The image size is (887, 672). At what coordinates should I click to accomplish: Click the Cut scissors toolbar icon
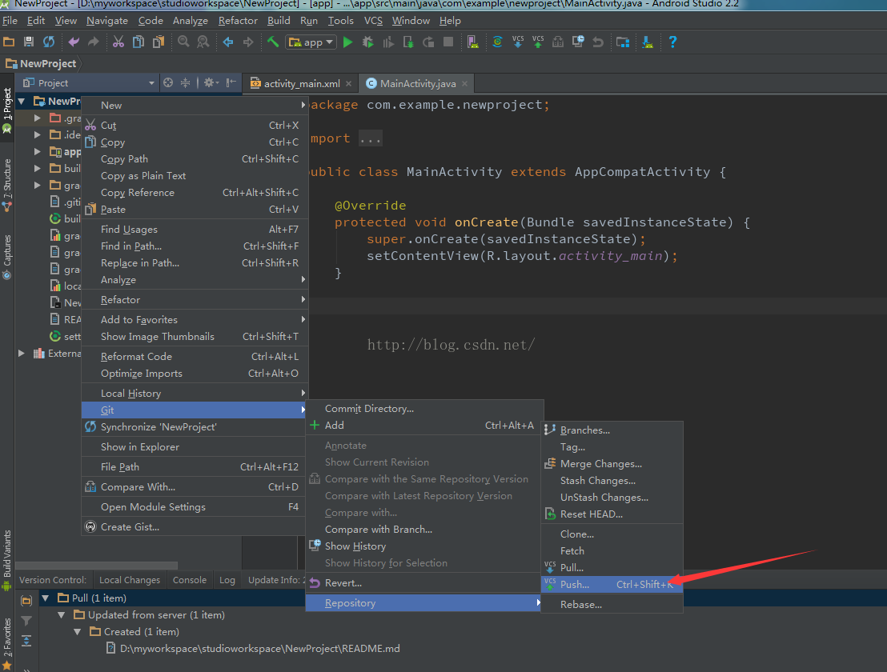[x=118, y=42]
